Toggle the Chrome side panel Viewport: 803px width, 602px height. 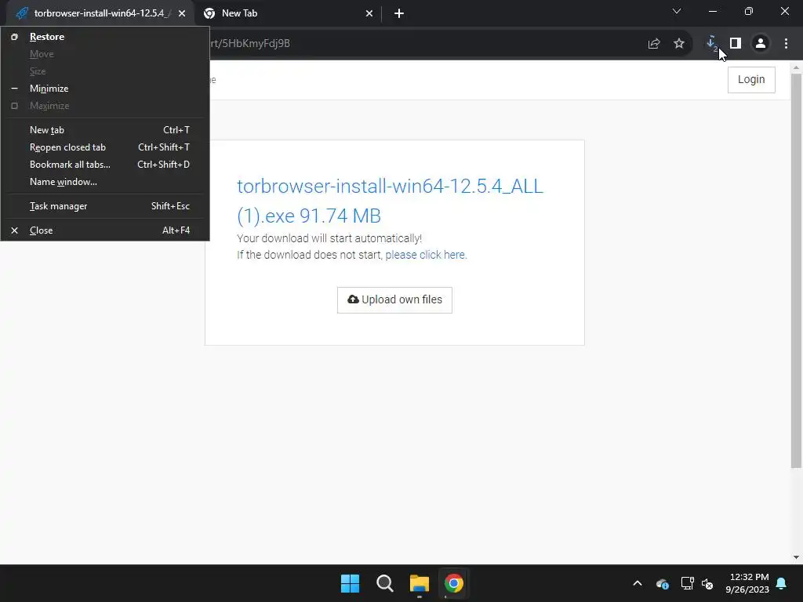coord(736,44)
